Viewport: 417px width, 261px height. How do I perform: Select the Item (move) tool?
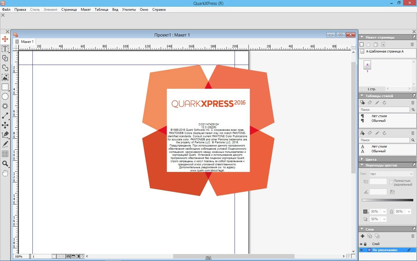[x=5, y=39]
